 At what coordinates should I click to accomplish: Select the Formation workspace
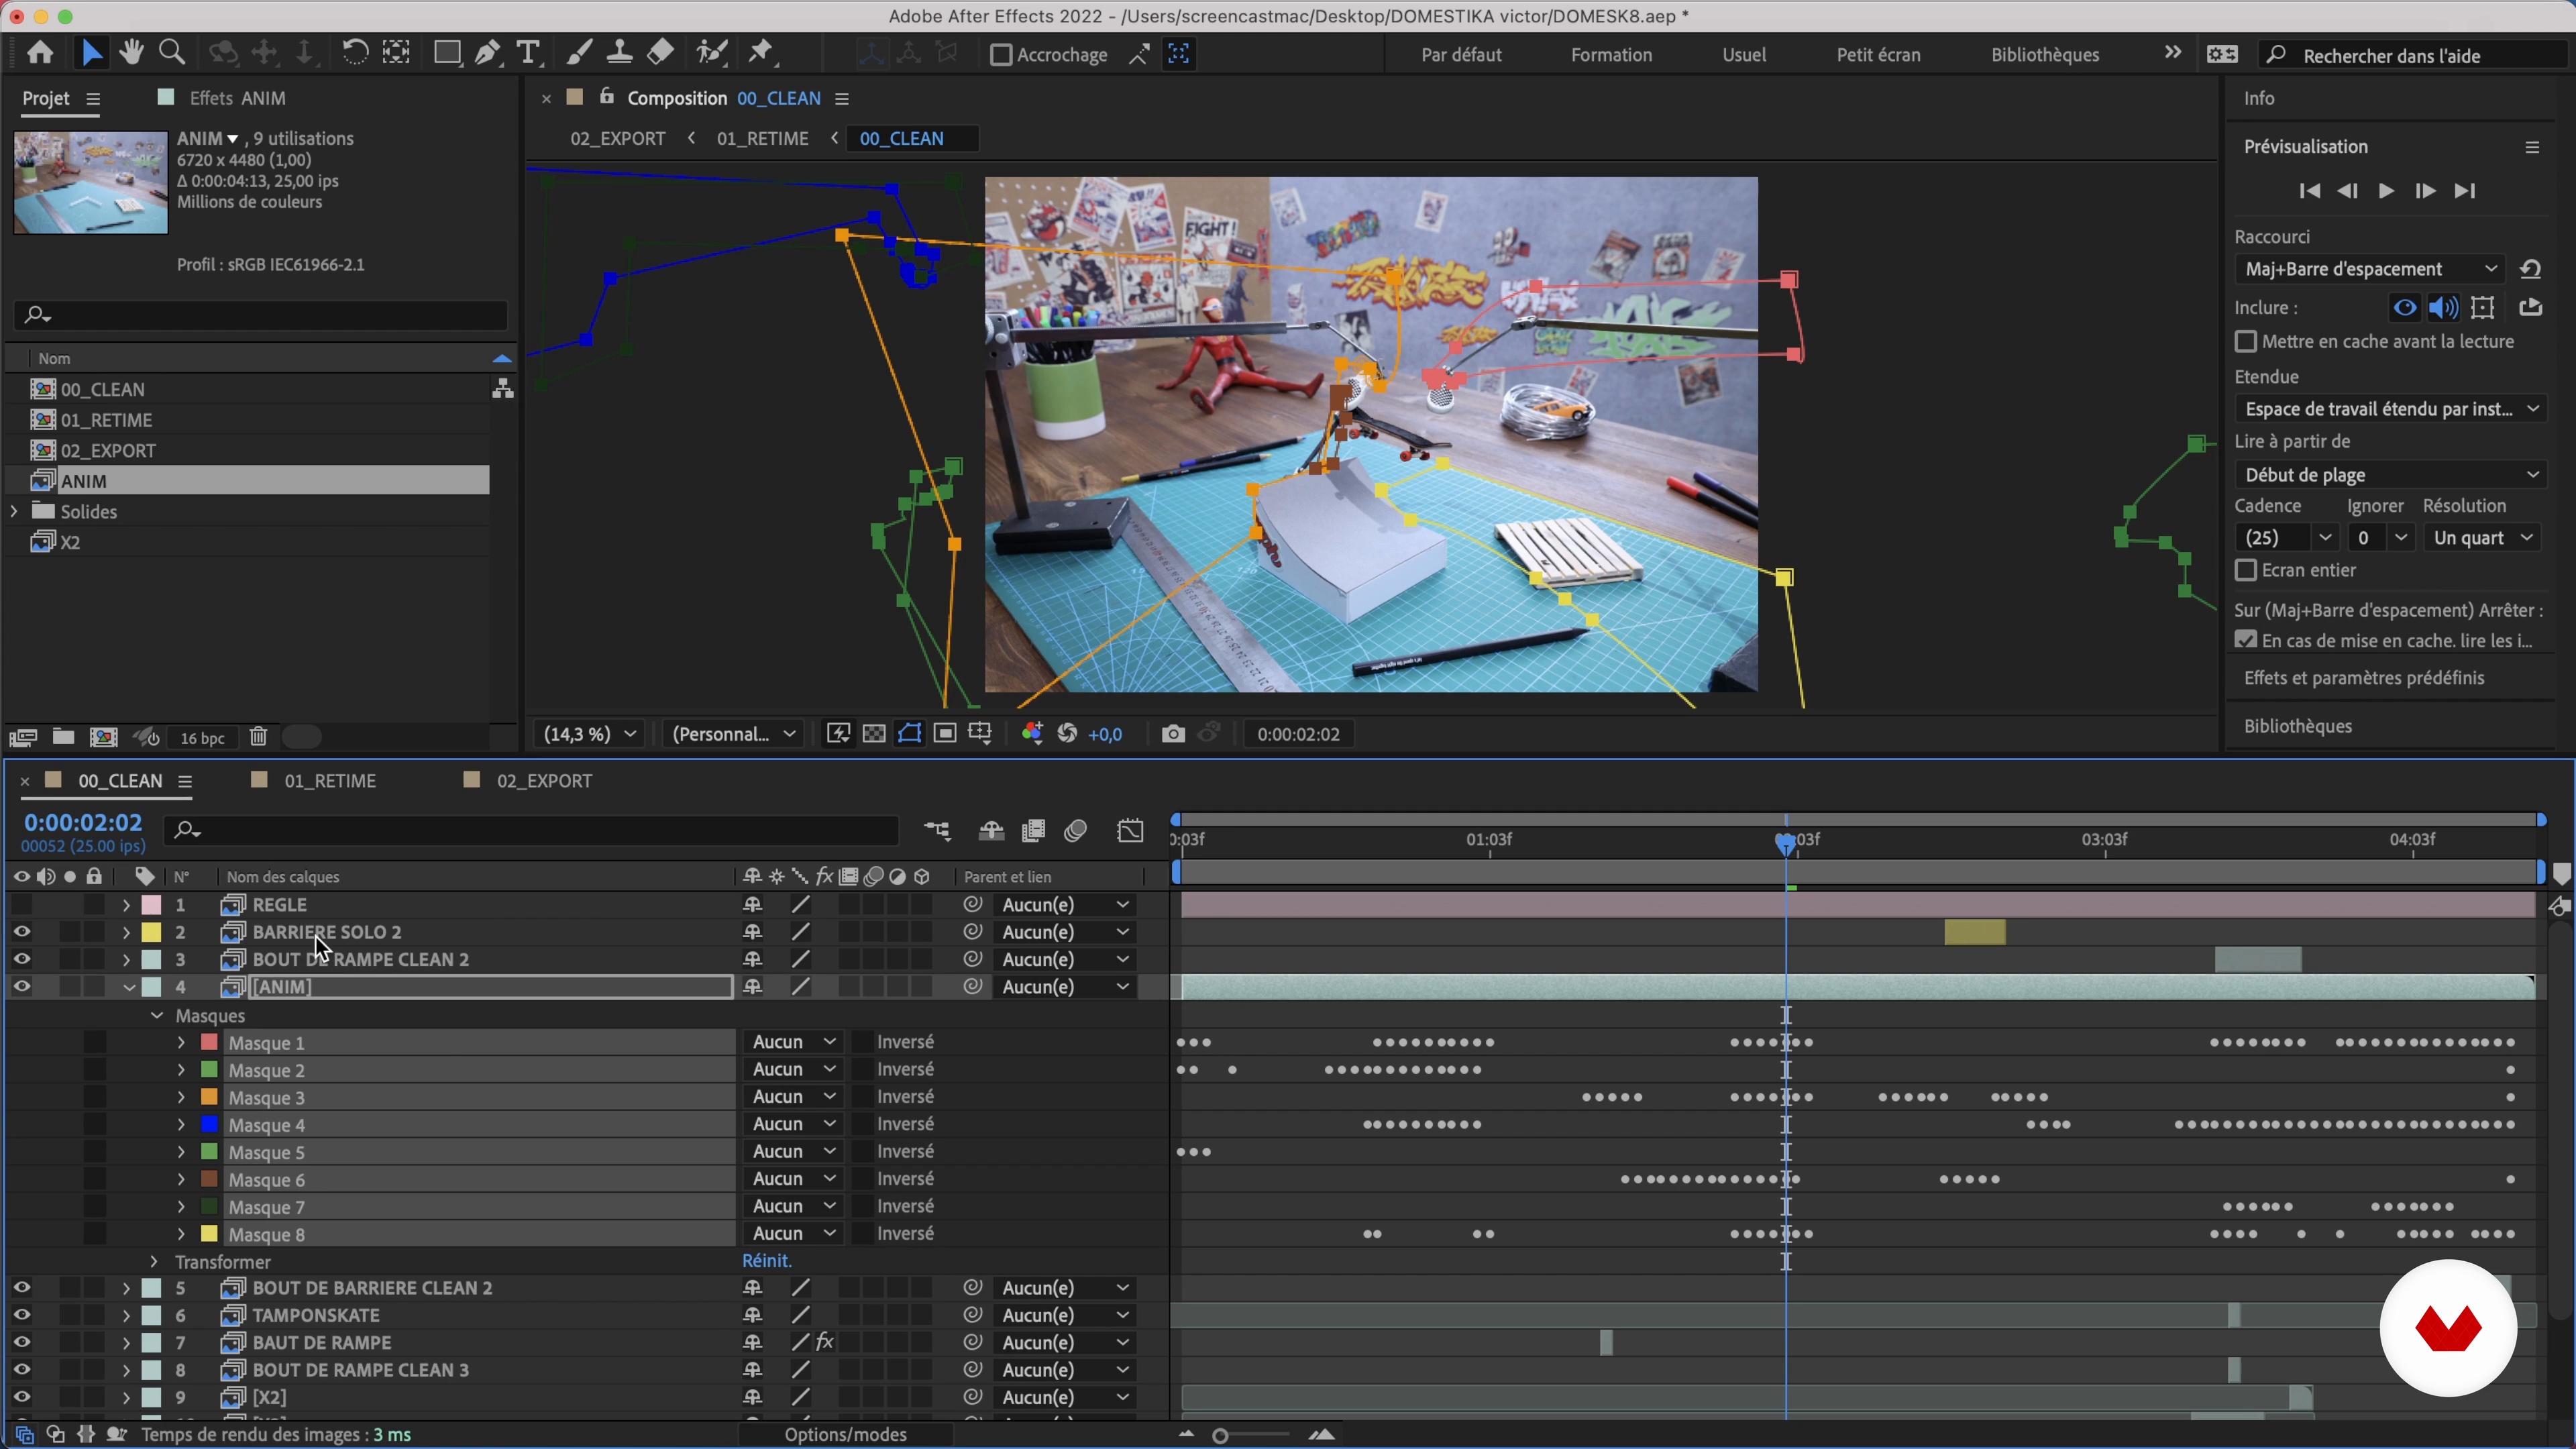[1611, 55]
